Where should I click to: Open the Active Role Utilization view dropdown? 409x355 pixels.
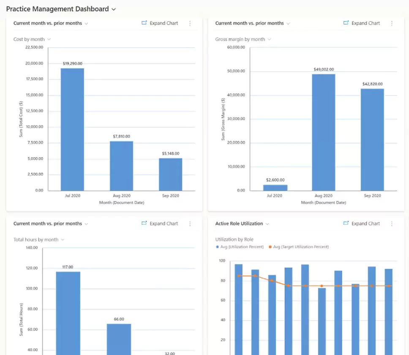[x=267, y=224]
